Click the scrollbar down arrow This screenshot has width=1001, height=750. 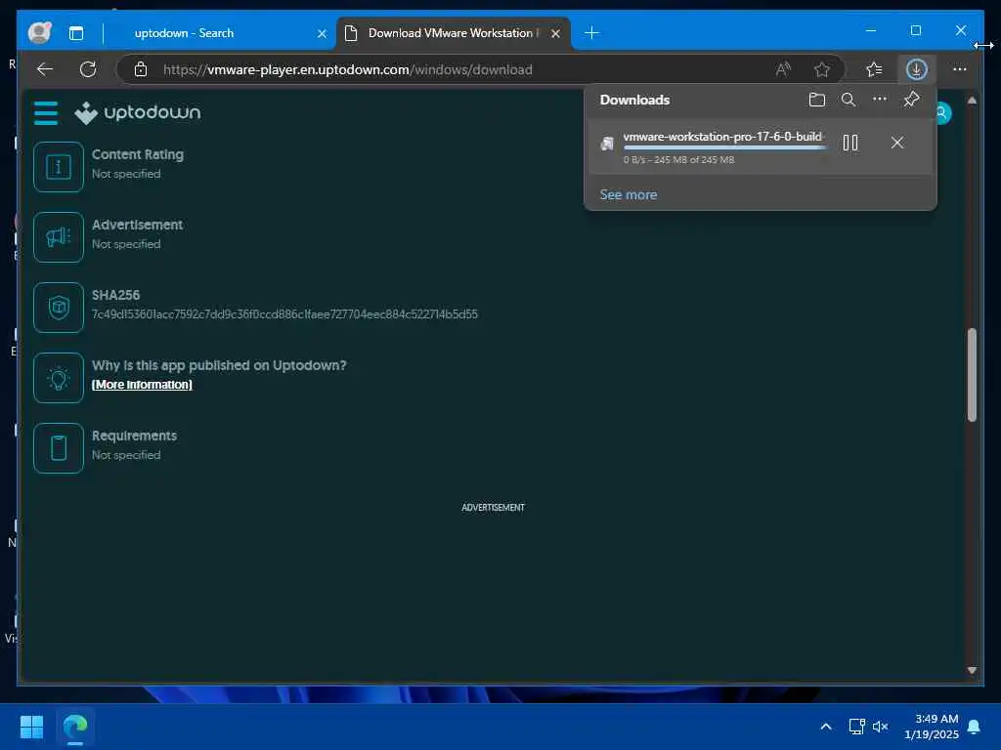click(x=972, y=670)
